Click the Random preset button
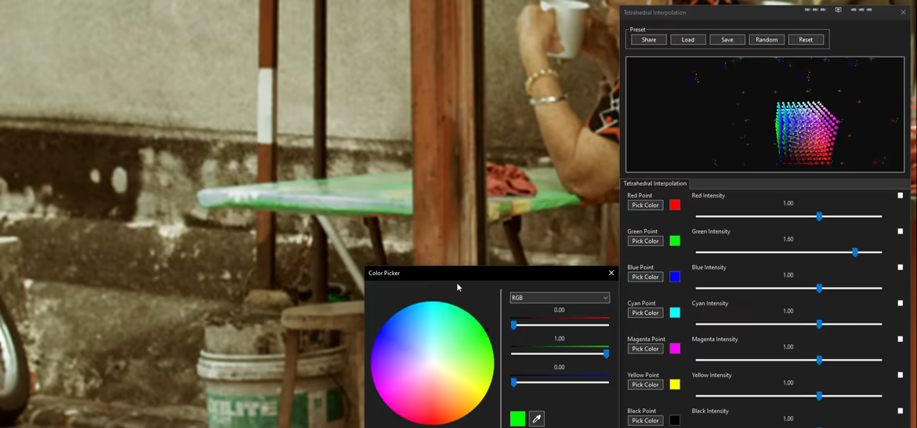917x428 pixels. click(x=766, y=40)
